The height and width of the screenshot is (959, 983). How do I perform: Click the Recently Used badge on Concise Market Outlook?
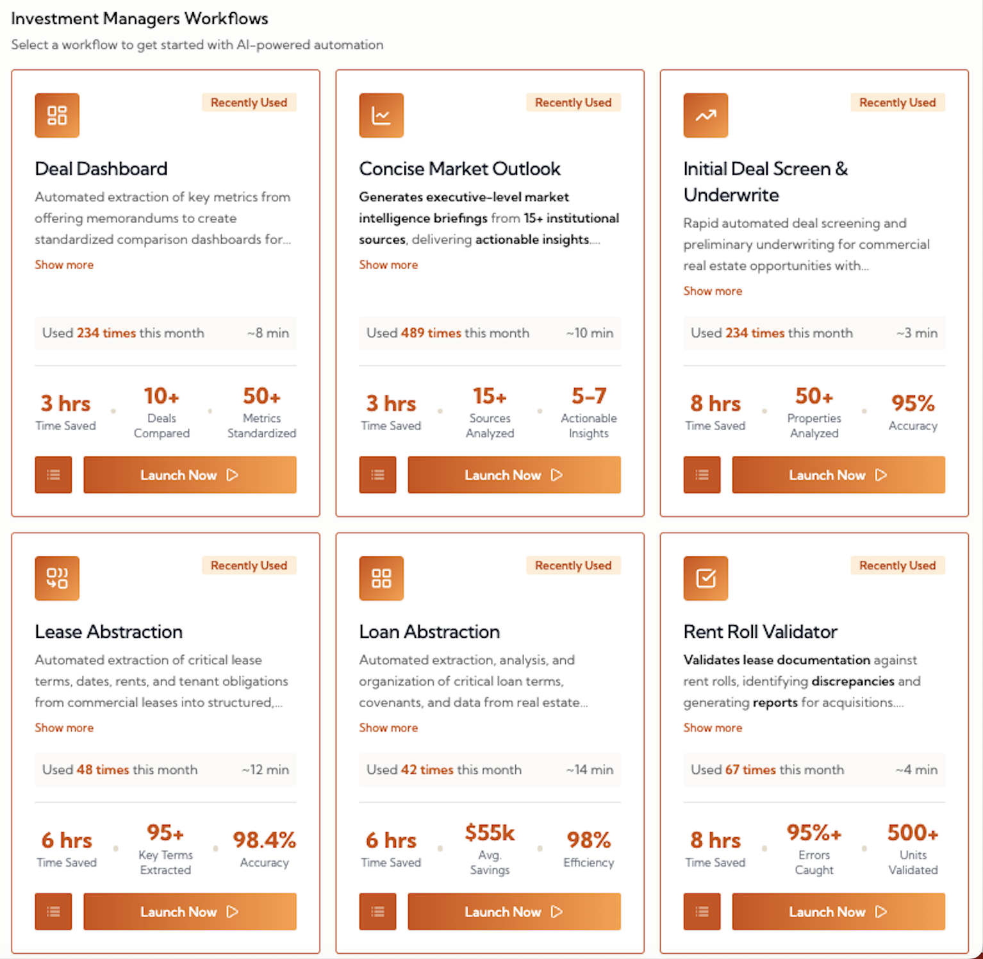click(573, 102)
